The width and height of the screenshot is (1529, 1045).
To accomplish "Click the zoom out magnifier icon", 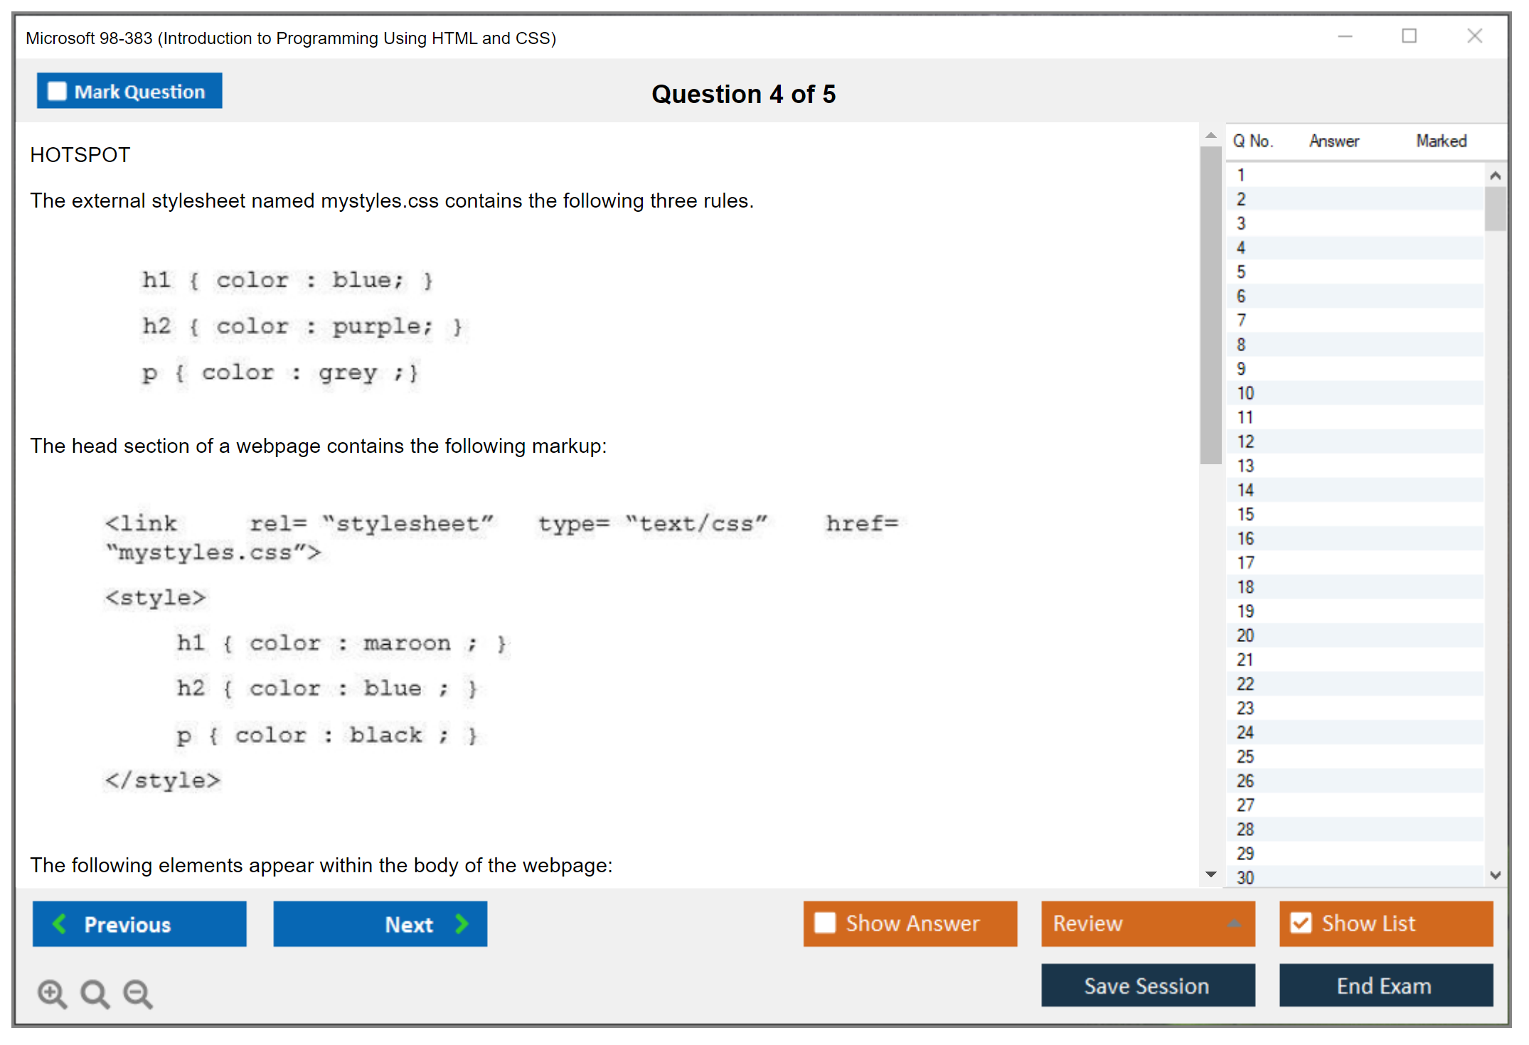I will click(x=137, y=993).
